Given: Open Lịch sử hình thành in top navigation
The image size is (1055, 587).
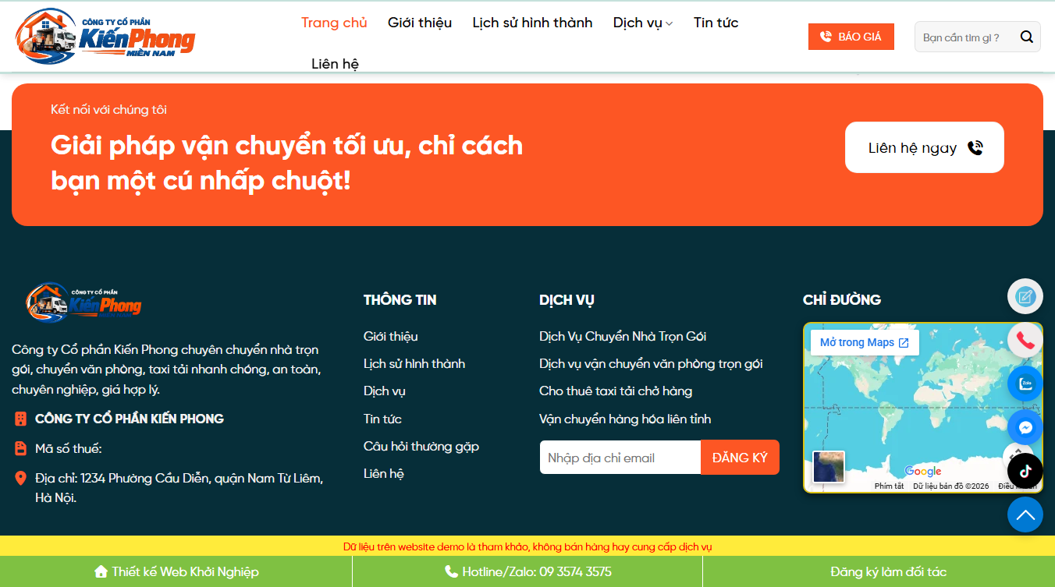Looking at the screenshot, I should click(x=532, y=23).
